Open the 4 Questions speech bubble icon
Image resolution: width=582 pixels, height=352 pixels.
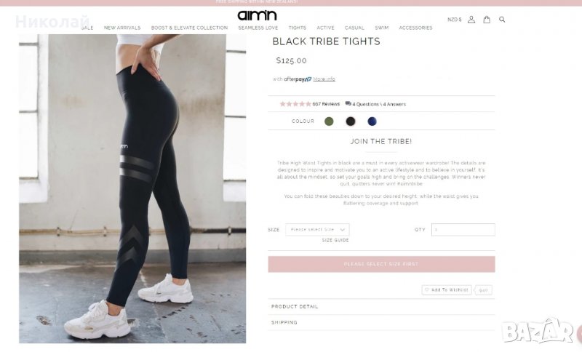[x=348, y=103]
